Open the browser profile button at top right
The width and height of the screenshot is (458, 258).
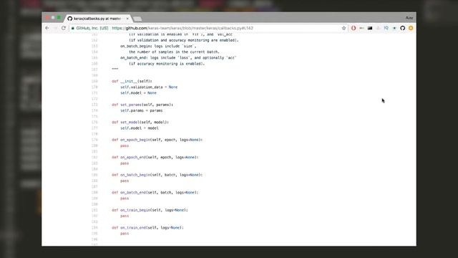pos(409,18)
